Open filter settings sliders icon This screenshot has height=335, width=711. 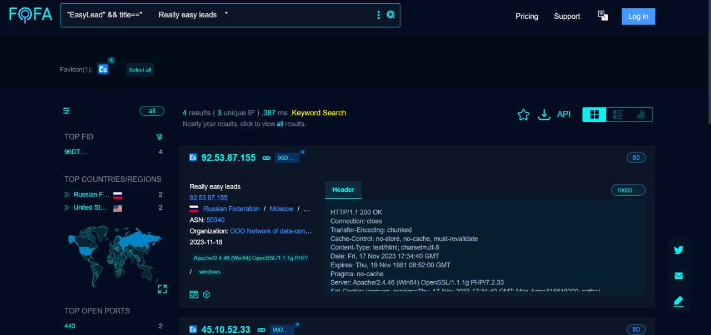tap(67, 111)
